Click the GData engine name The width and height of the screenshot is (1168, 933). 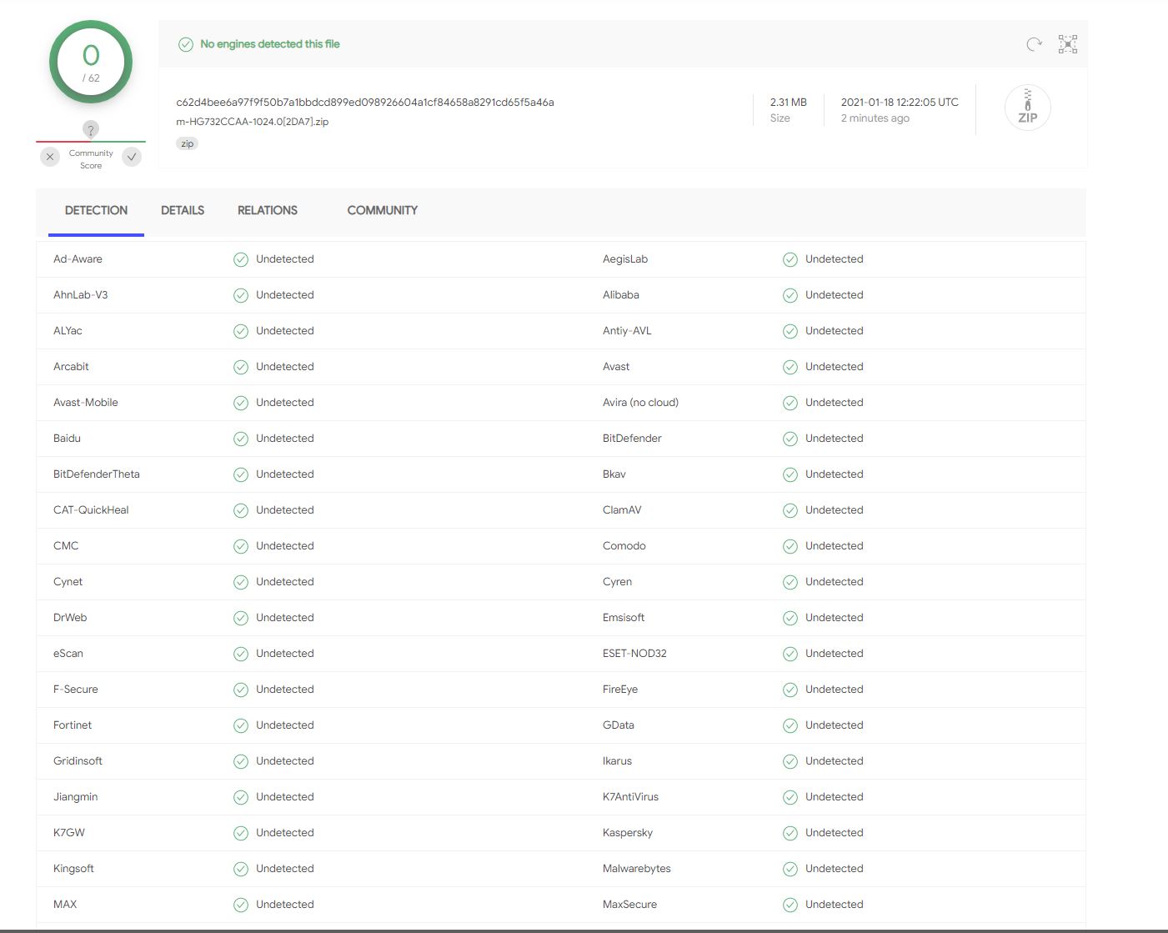point(619,725)
